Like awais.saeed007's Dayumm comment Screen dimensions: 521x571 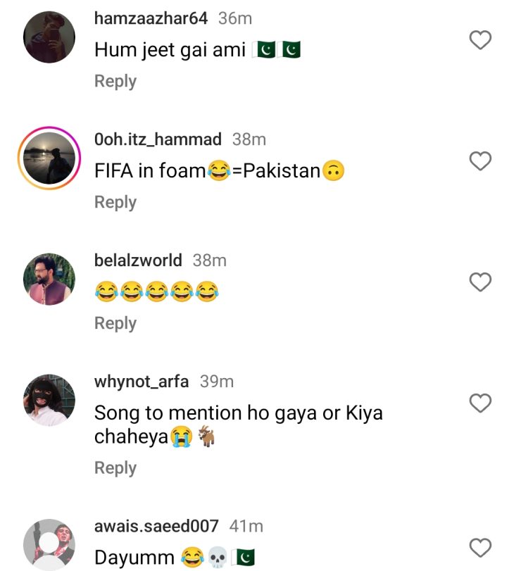coord(480,547)
